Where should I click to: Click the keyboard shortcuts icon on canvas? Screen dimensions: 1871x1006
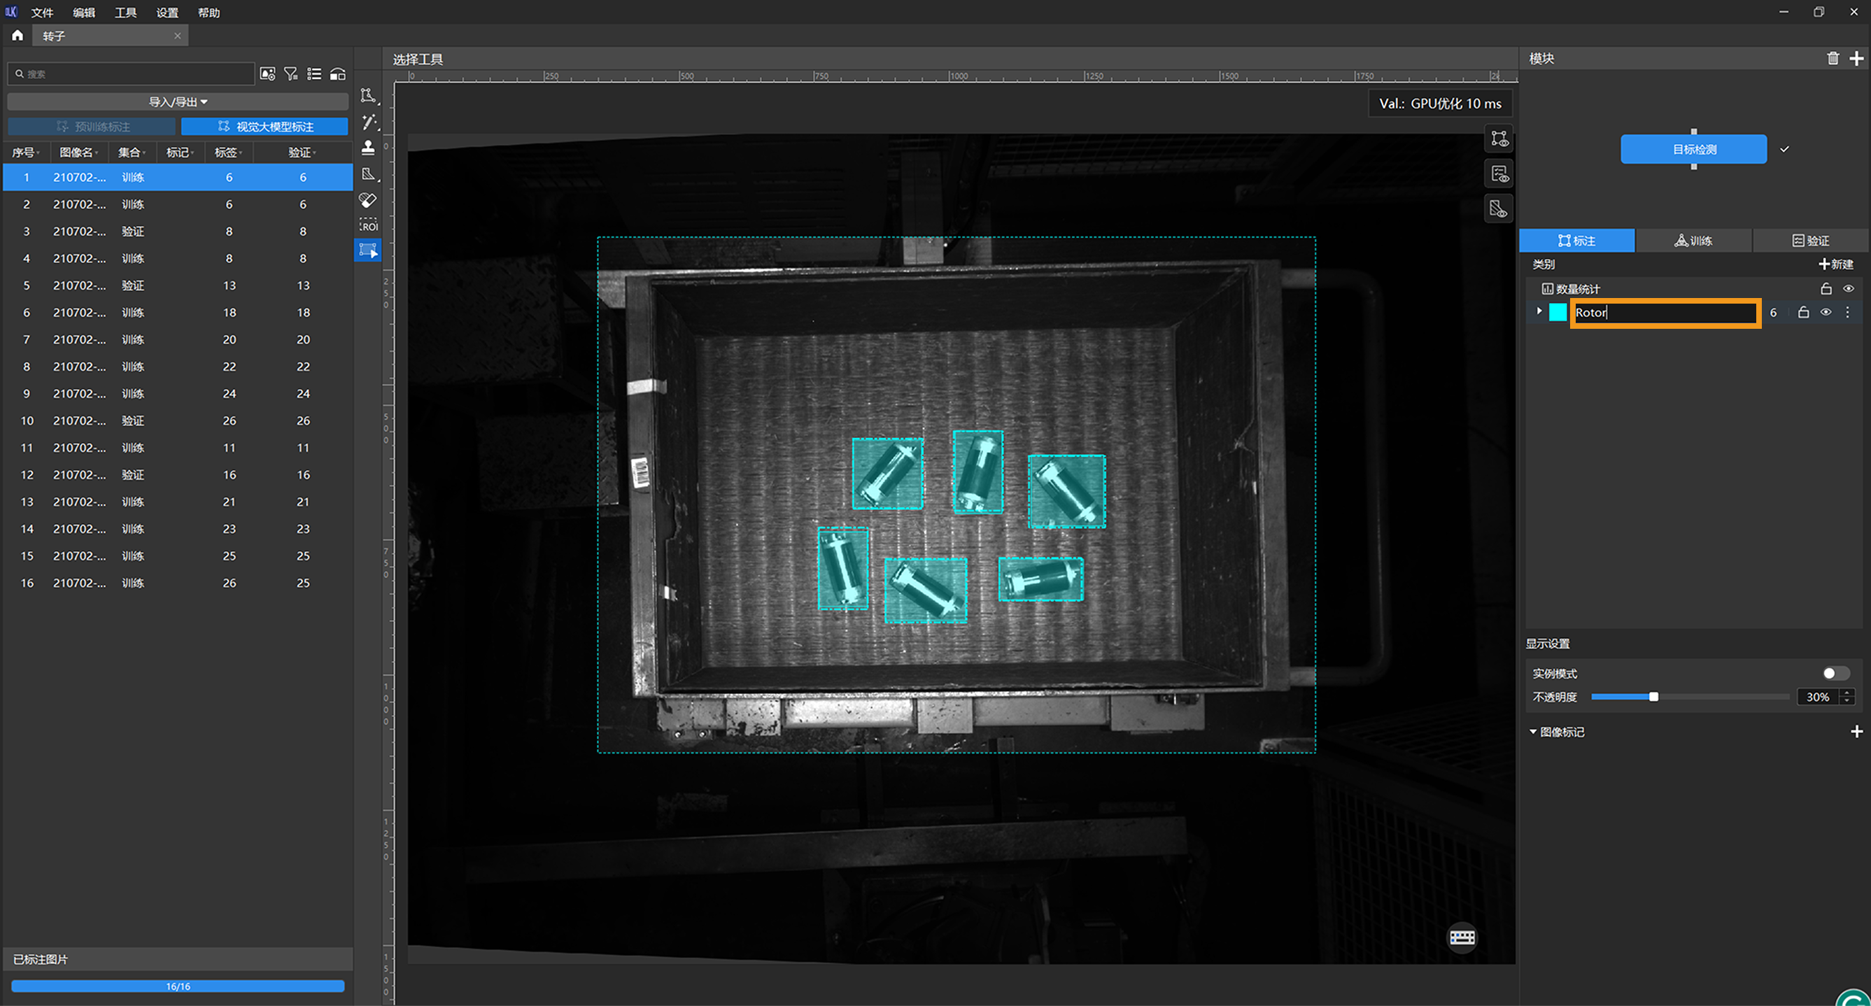pyautogui.click(x=1462, y=937)
